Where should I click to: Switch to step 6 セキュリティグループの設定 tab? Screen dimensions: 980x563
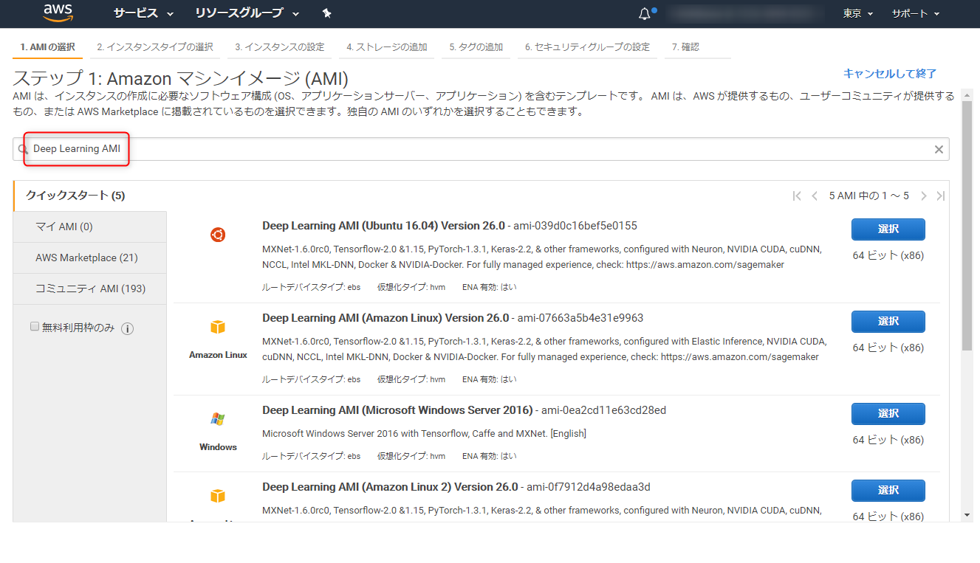587,46
